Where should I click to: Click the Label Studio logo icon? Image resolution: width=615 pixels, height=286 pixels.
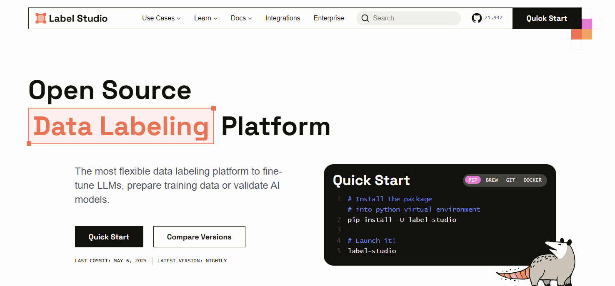[x=41, y=18]
